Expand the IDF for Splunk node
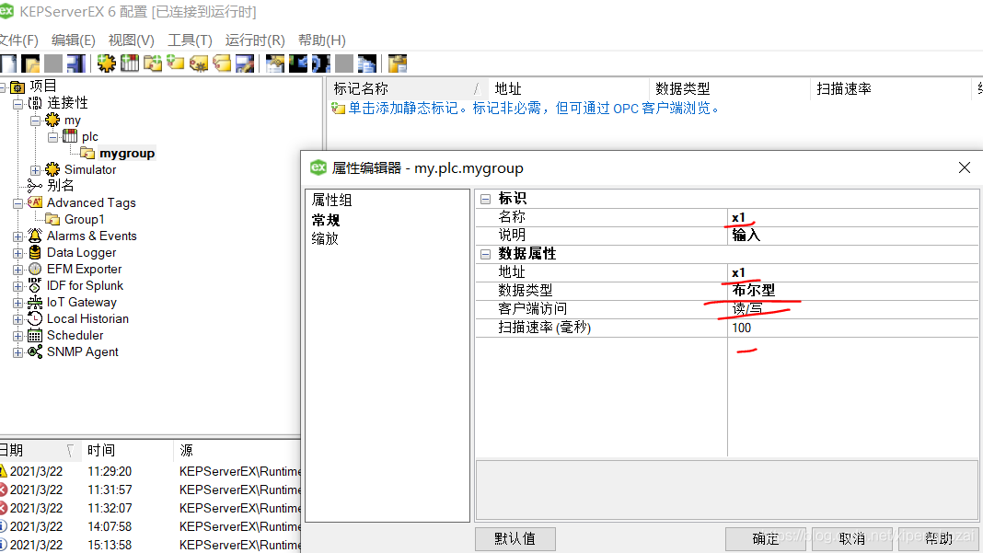This screenshot has height=553, width=983. coord(18,286)
